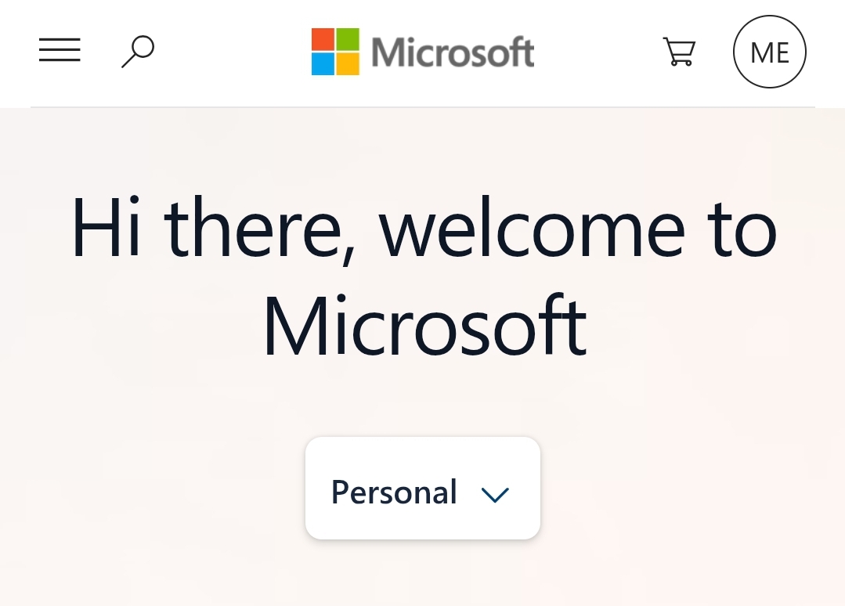Image resolution: width=845 pixels, height=606 pixels.
Task: Click the yellow square in Microsoft logo
Action: tap(348, 63)
